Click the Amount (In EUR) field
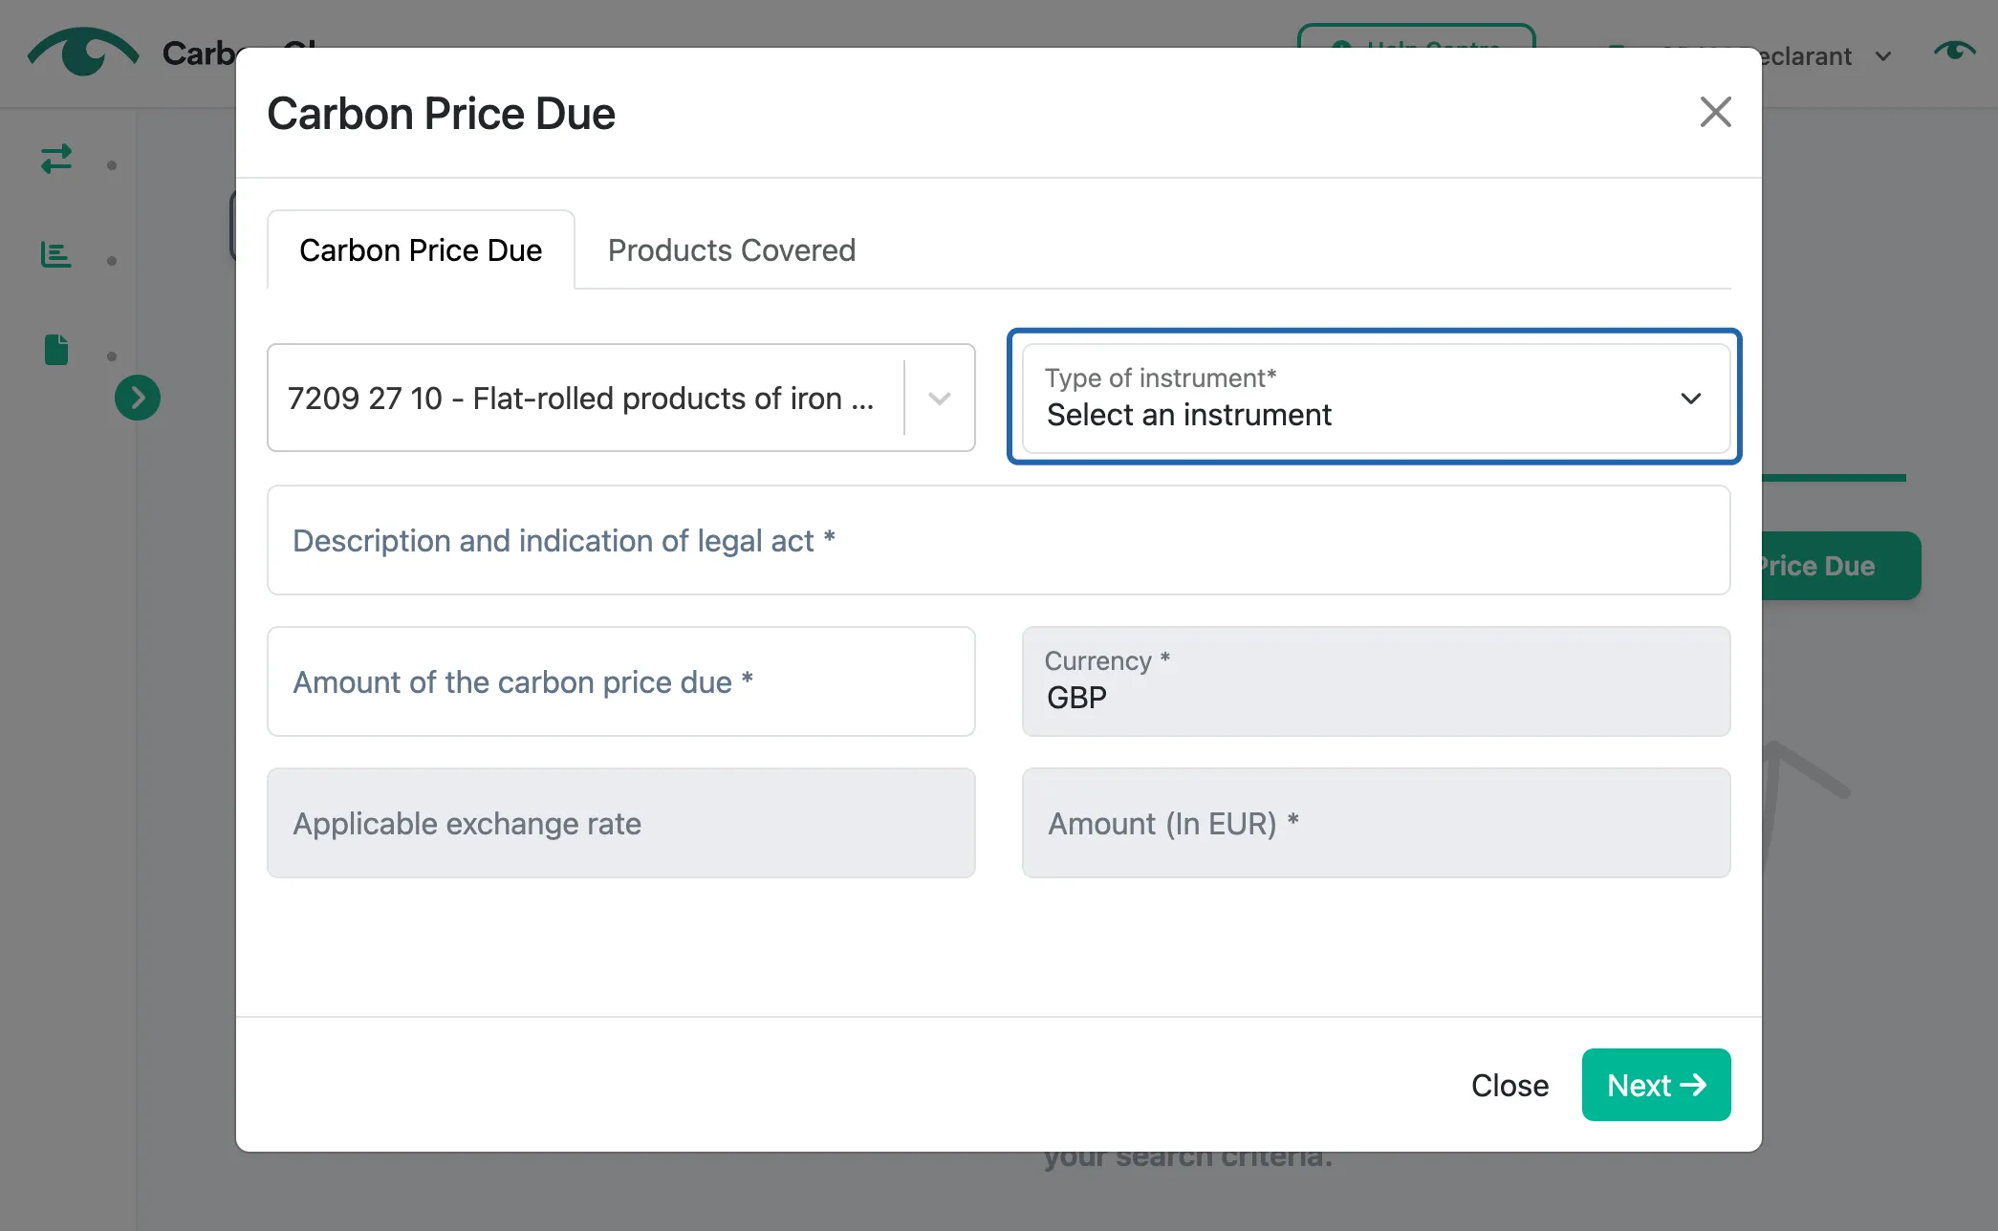This screenshot has height=1231, width=1998. coord(1376,823)
